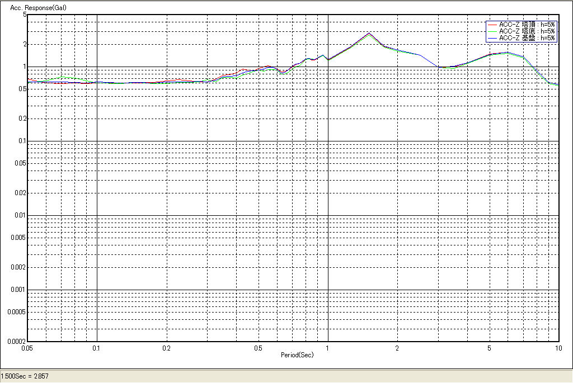Click the x-axis tick label 0.5

(x=258, y=348)
